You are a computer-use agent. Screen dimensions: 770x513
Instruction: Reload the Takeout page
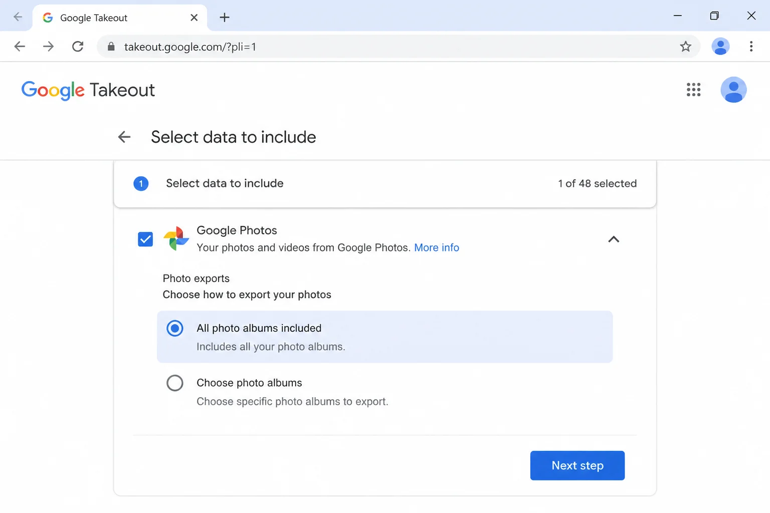(78, 47)
